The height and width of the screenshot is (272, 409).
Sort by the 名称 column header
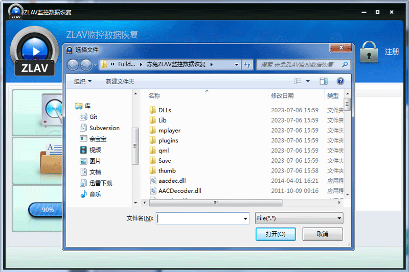tap(154, 96)
